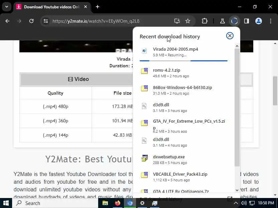Open the Windows Start menu

point(6,203)
